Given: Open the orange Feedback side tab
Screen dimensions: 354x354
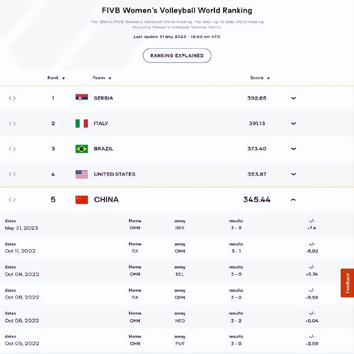Looking at the screenshot, I should pyautogui.click(x=347, y=283).
